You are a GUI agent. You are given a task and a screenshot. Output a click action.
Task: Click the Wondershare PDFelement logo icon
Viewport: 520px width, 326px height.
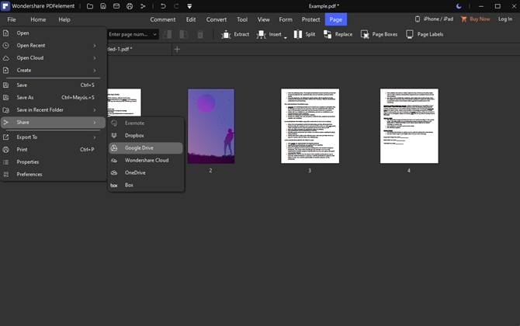[x=5, y=6]
